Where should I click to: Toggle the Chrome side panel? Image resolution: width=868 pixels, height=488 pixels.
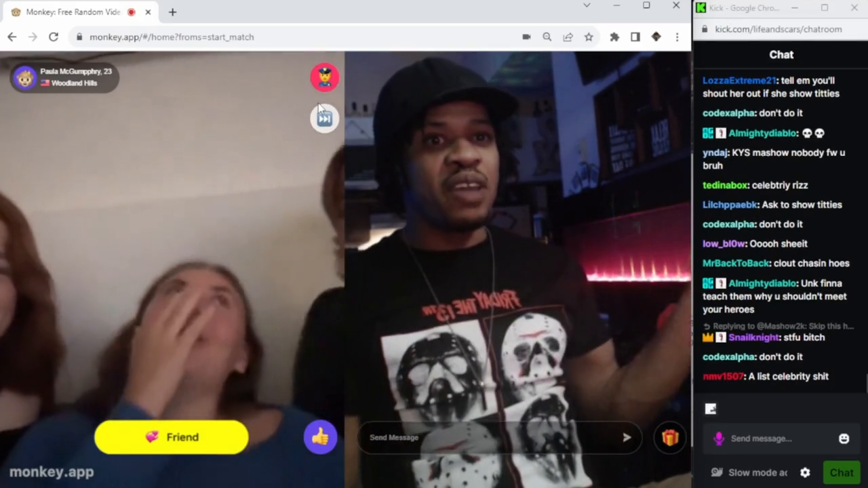(635, 37)
